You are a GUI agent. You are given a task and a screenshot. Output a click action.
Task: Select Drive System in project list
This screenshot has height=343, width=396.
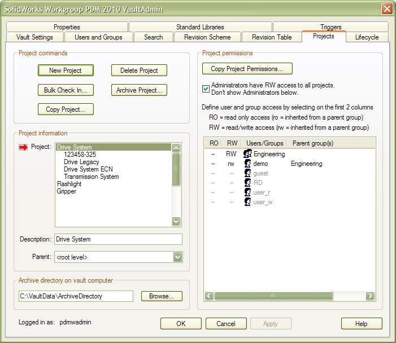pos(114,147)
